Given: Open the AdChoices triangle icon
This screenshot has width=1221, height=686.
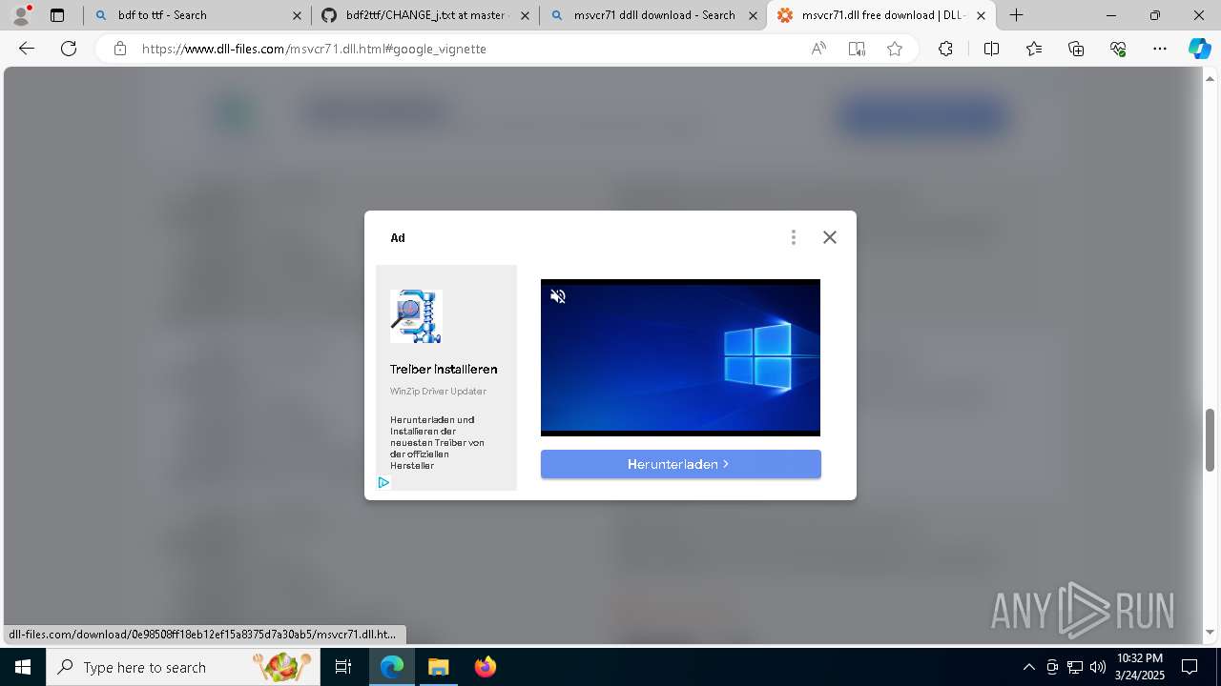Looking at the screenshot, I should [x=383, y=482].
